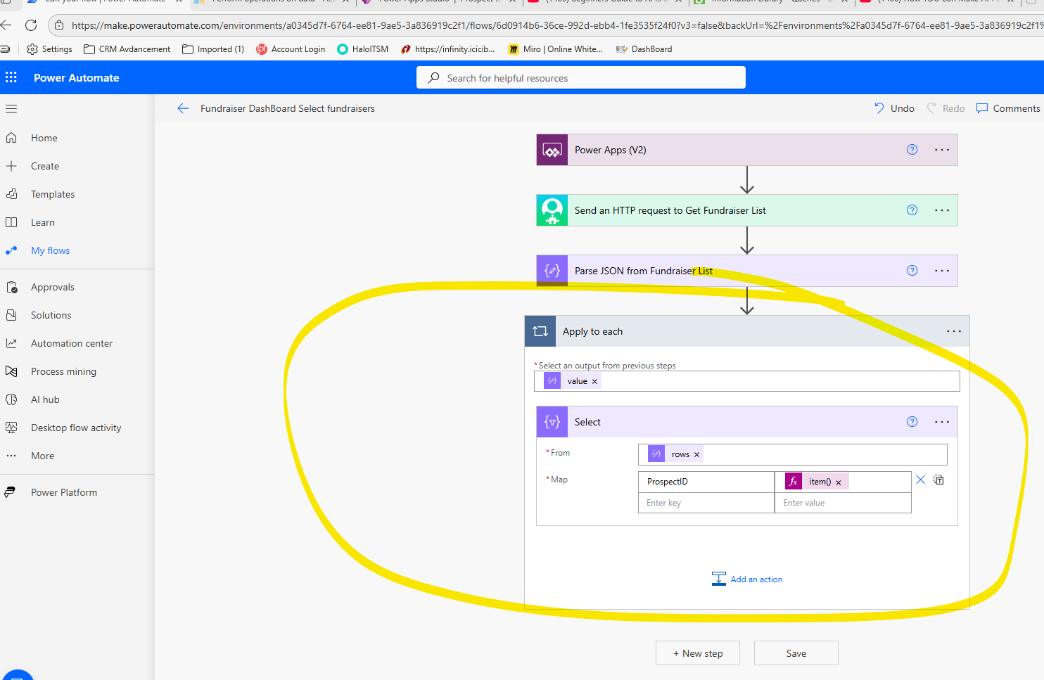The image size is (1044, 680).
Task: Open Settings bookmark
Action: click(49, 49)
